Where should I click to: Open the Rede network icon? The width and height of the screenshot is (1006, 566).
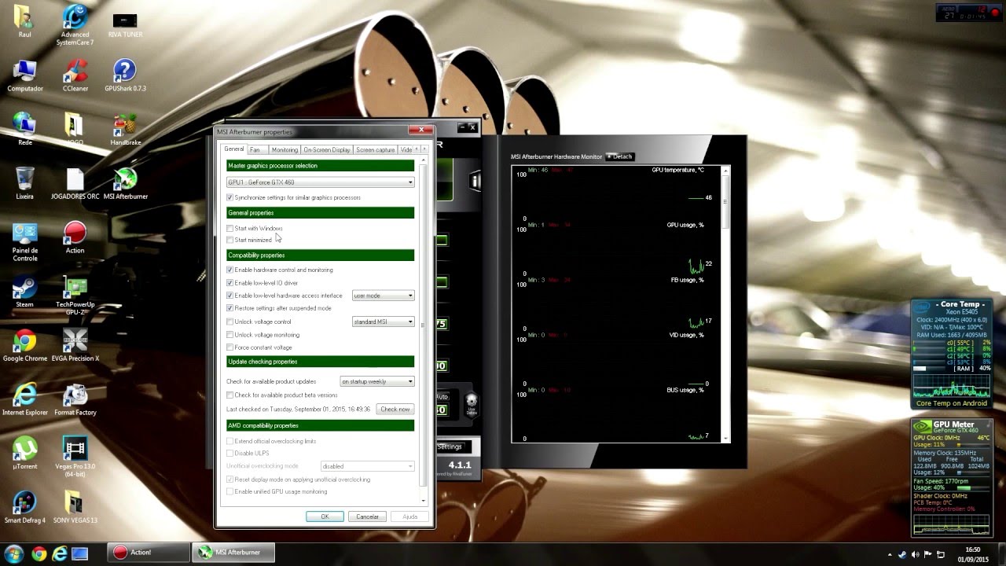pyautogui.click(x=24, y=129)
